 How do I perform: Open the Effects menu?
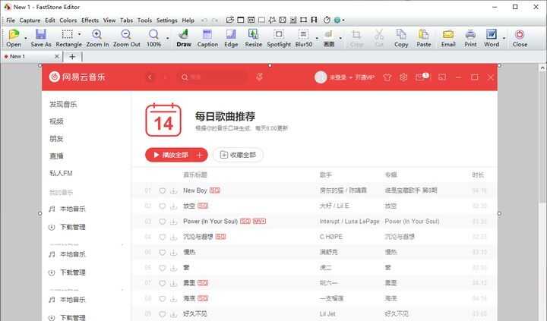[90, 20]
